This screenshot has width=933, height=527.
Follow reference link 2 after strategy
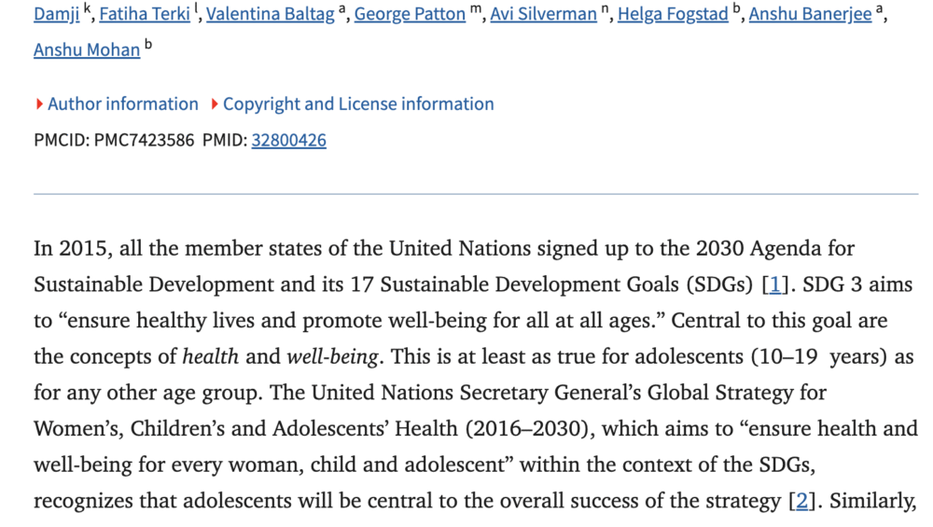(799, 501)
